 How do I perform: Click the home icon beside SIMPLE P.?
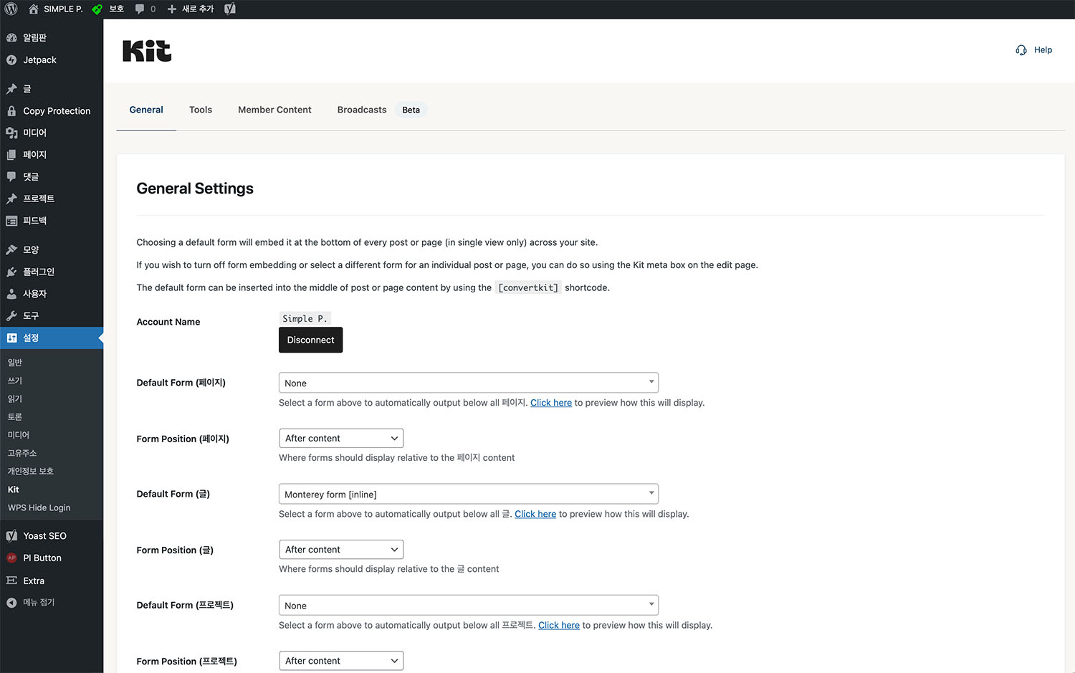click(x=34, y=9)
